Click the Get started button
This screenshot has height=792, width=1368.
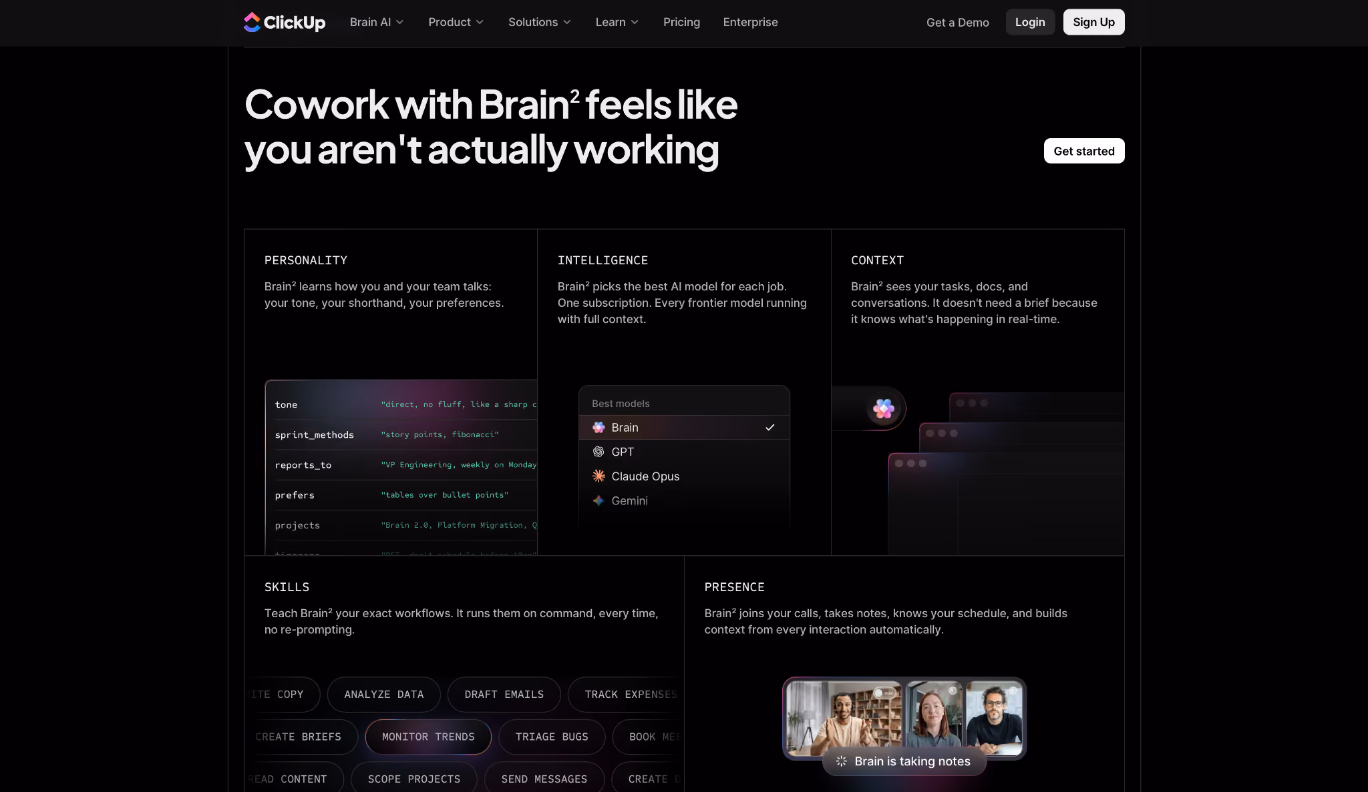point(1084,151)
